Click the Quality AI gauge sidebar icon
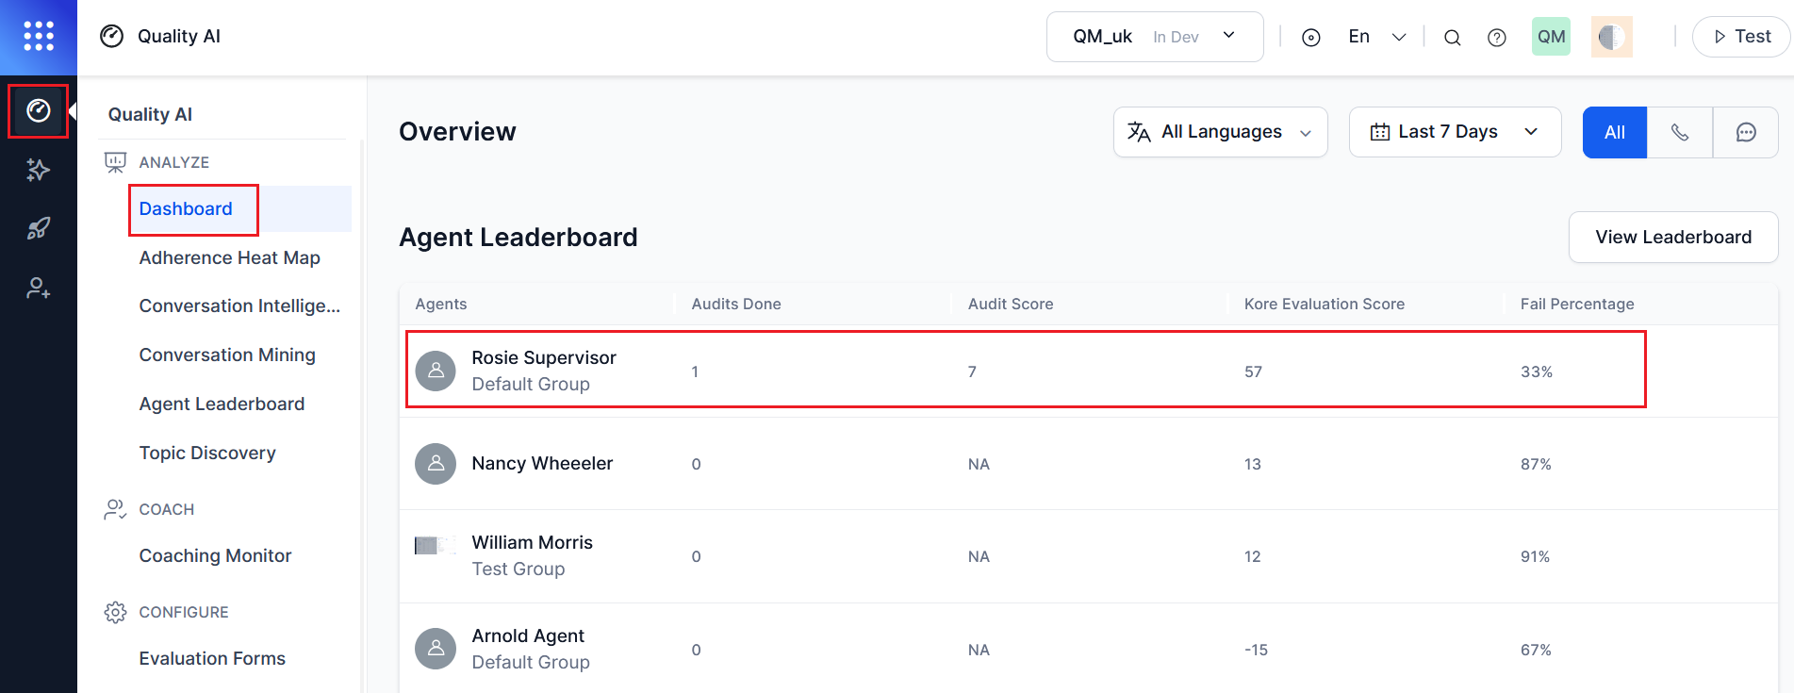This screenshot has width=1794, height=693. (39, 111)
